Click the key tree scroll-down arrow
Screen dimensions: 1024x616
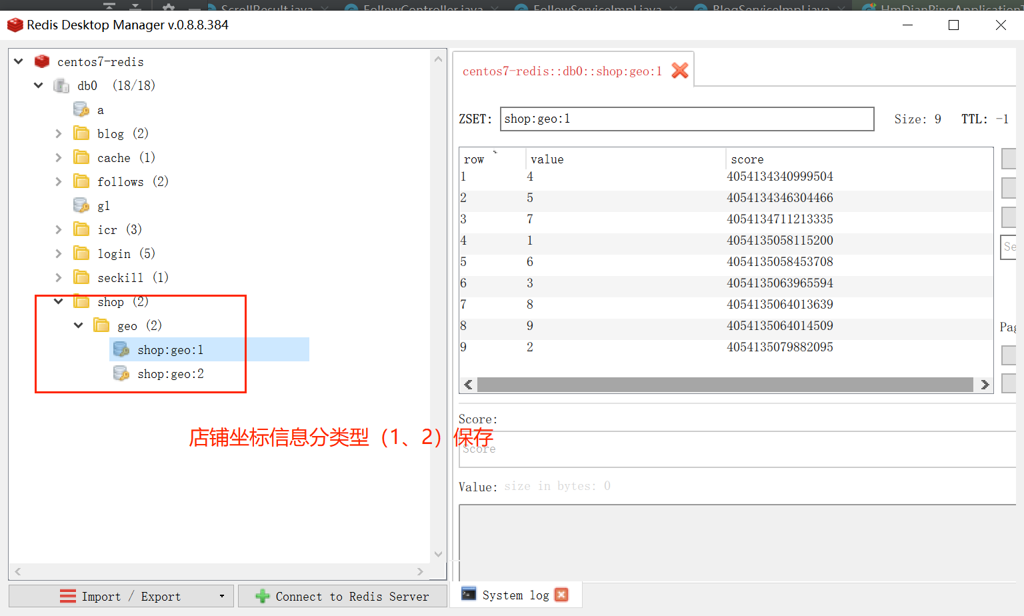pos(438,554)
